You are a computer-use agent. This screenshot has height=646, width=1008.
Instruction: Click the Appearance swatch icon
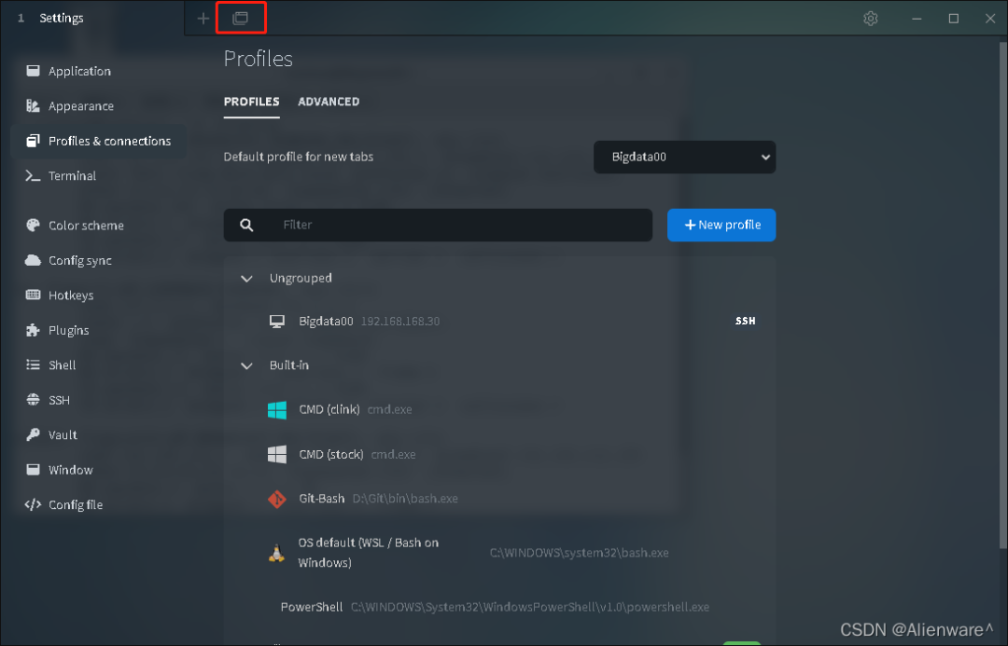point(33,105)
